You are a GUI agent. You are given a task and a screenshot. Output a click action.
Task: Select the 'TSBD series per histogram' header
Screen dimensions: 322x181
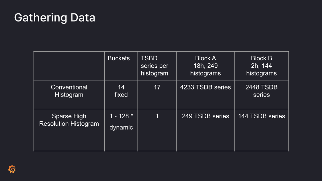(x=155, y=66)
